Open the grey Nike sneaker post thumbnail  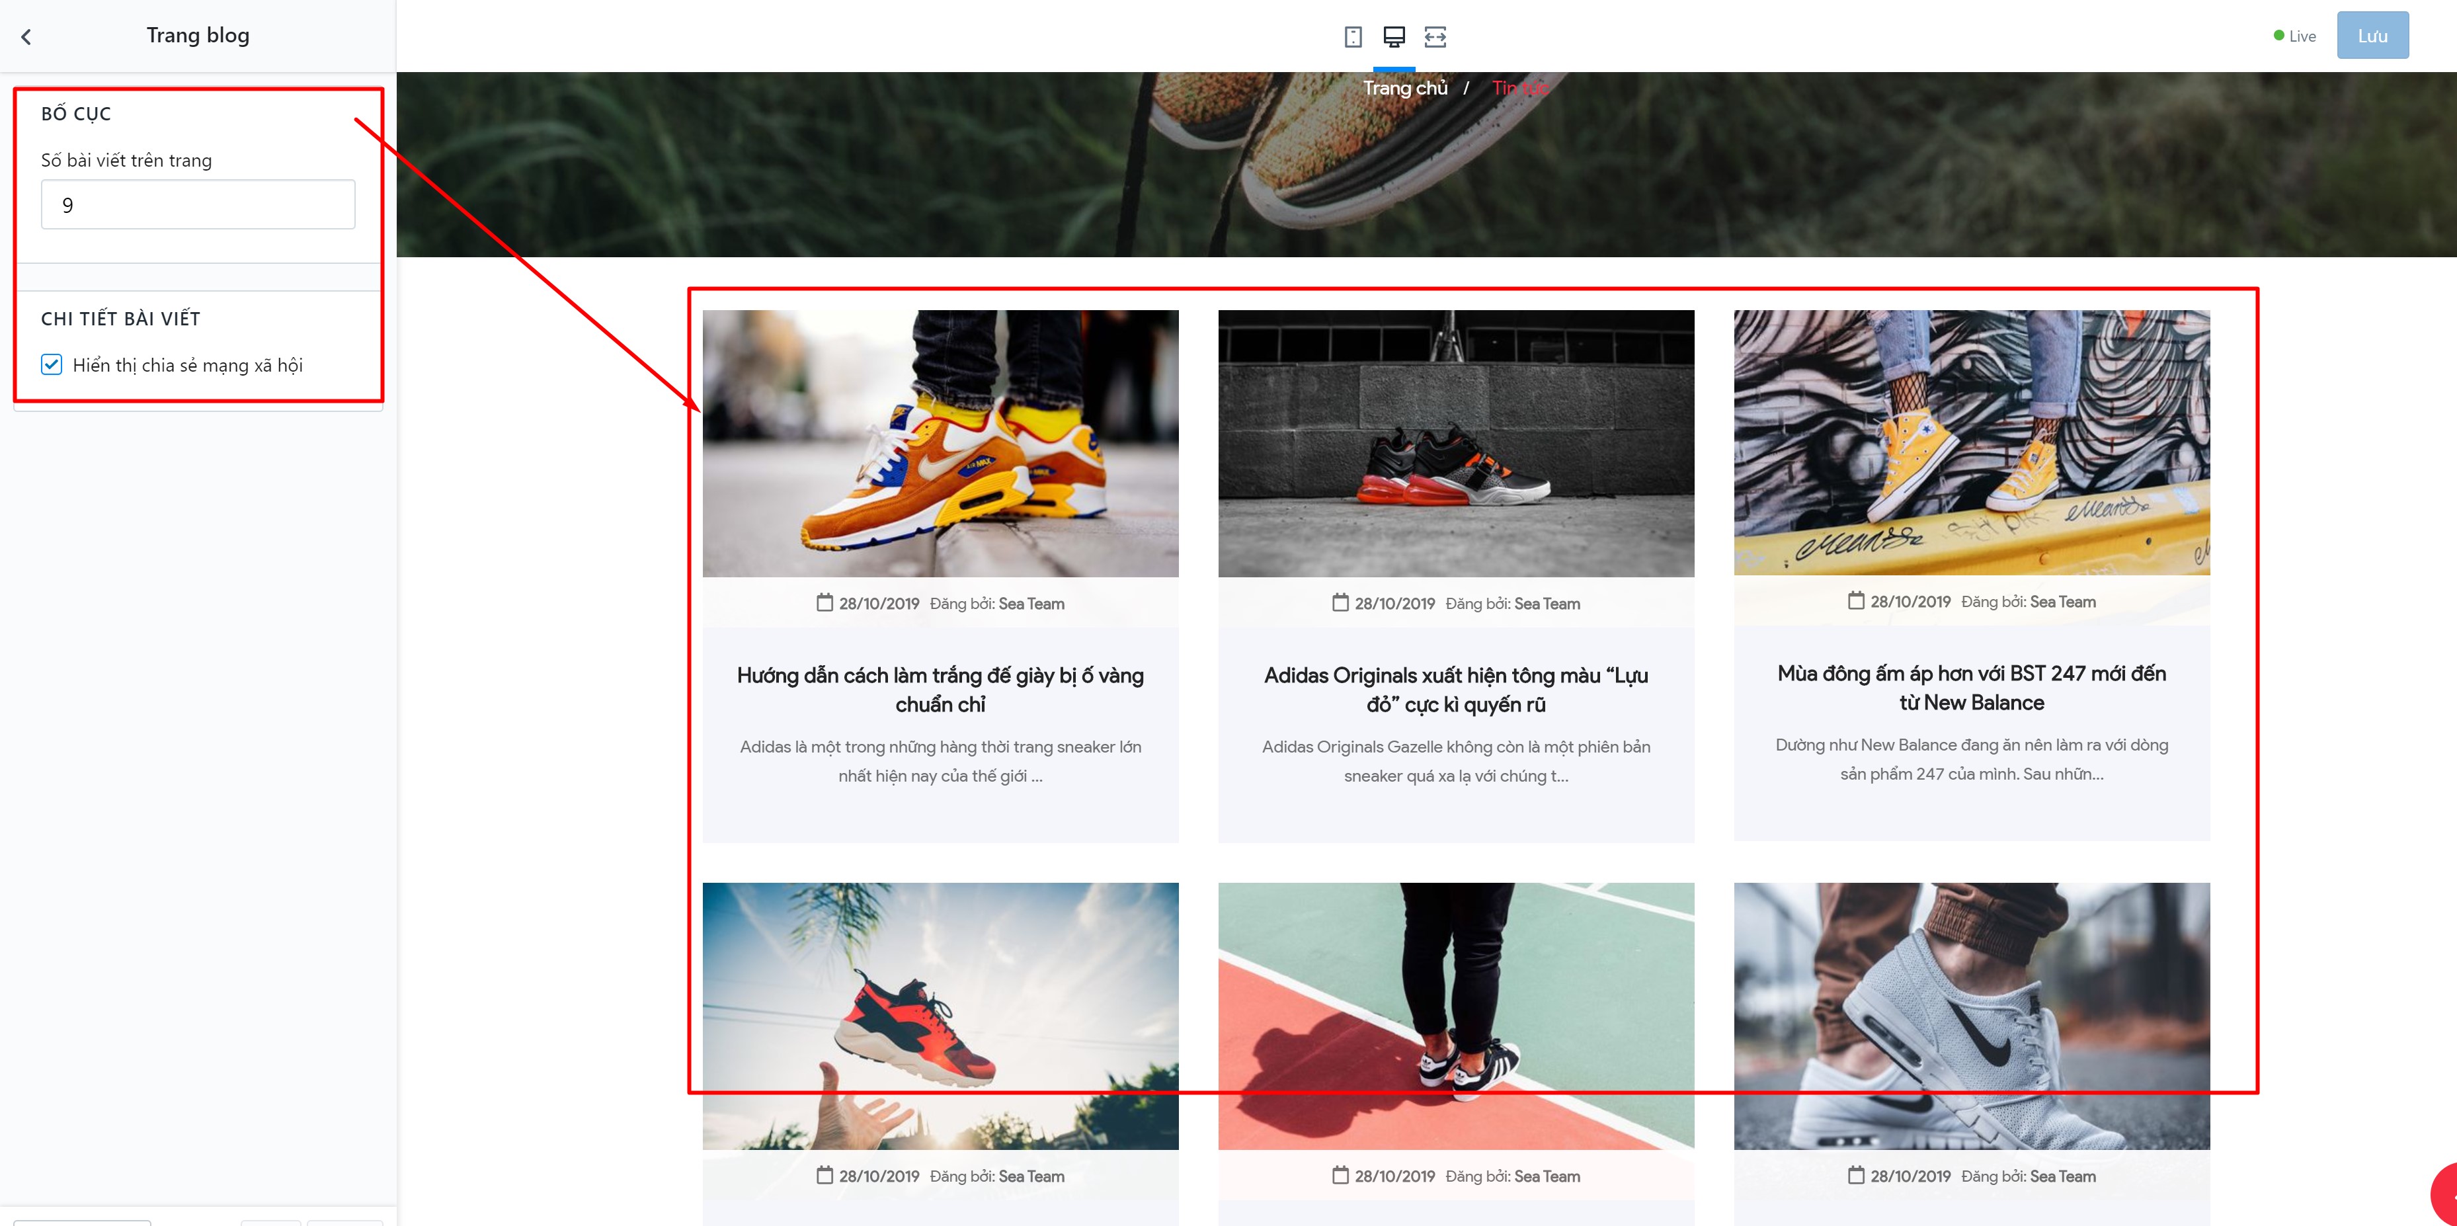click(1972, 1015)
